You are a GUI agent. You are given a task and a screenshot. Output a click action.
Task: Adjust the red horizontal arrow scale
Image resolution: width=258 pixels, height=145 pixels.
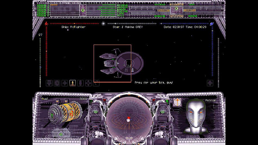pyautogui.click(x=74, y=24)
